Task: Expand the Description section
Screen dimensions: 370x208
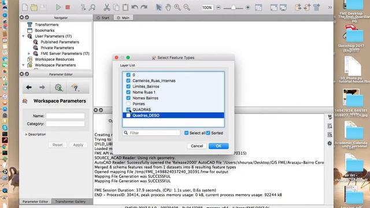Action: point(26,135)
